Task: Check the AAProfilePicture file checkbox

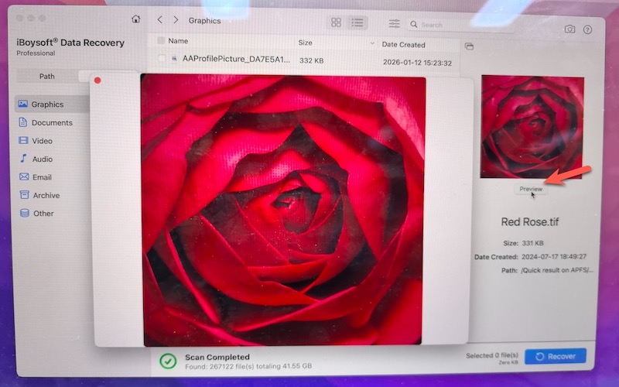Action: [162, 59]
